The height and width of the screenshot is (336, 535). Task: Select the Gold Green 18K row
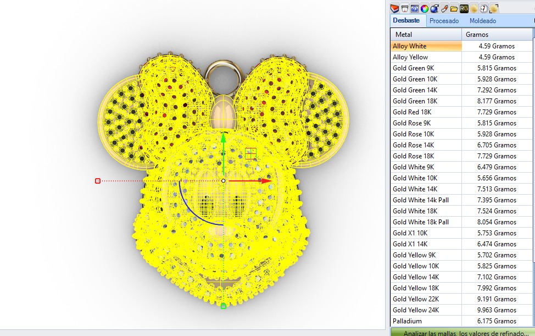[x=461, y=101]
